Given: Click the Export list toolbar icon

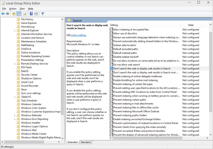Looking at the screenshot, I should point(25,13).
